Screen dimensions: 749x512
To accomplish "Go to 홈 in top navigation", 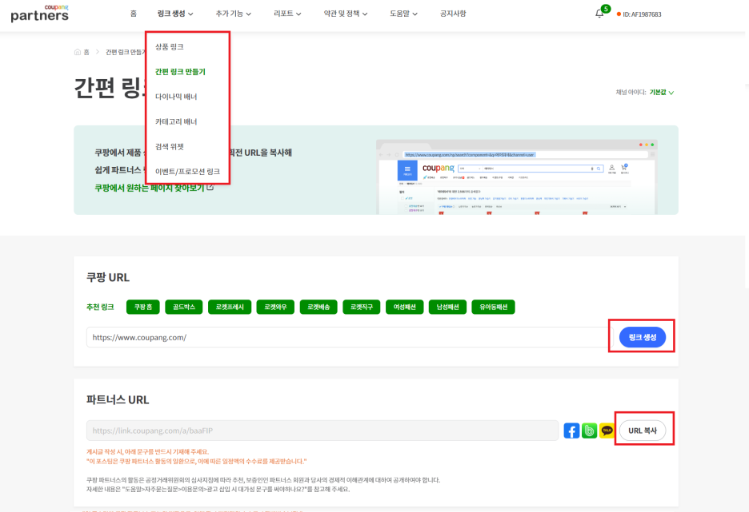I will [x=134, y=14].
